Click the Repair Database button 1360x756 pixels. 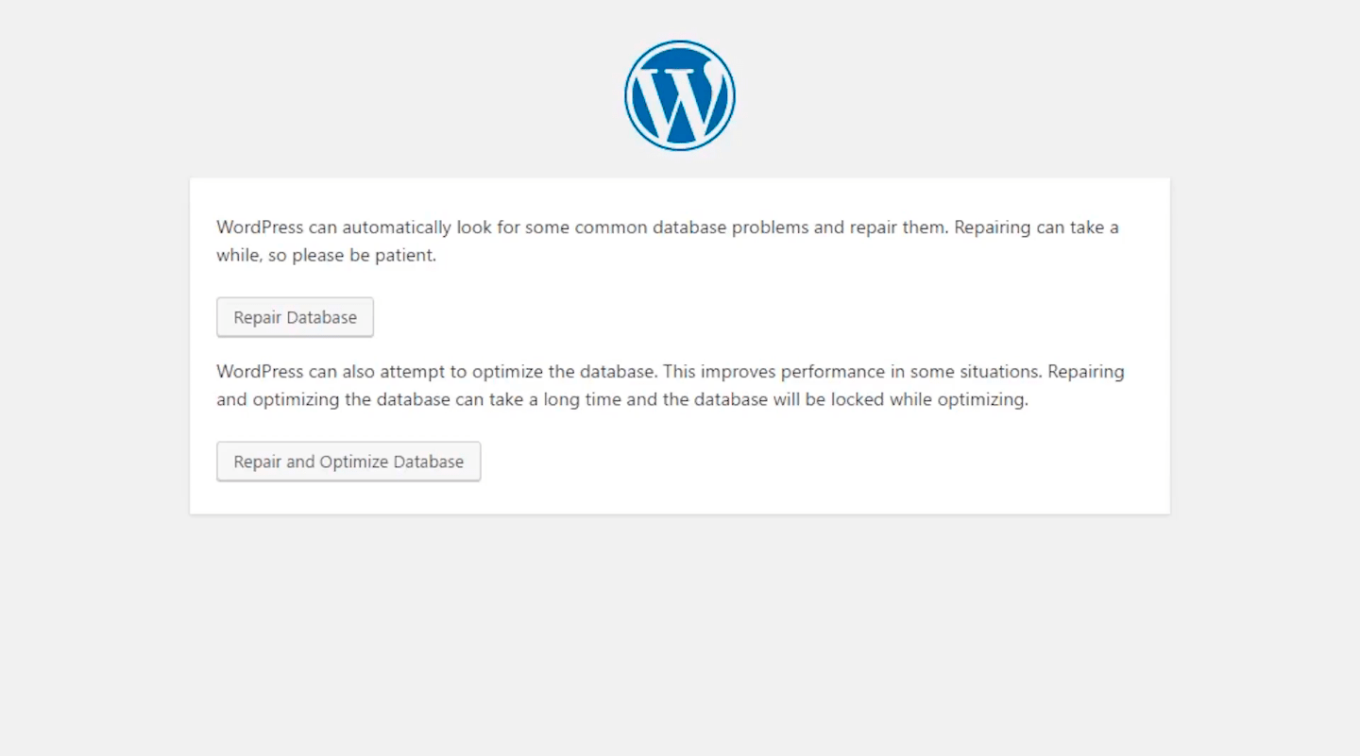click(x=295, y=317)
